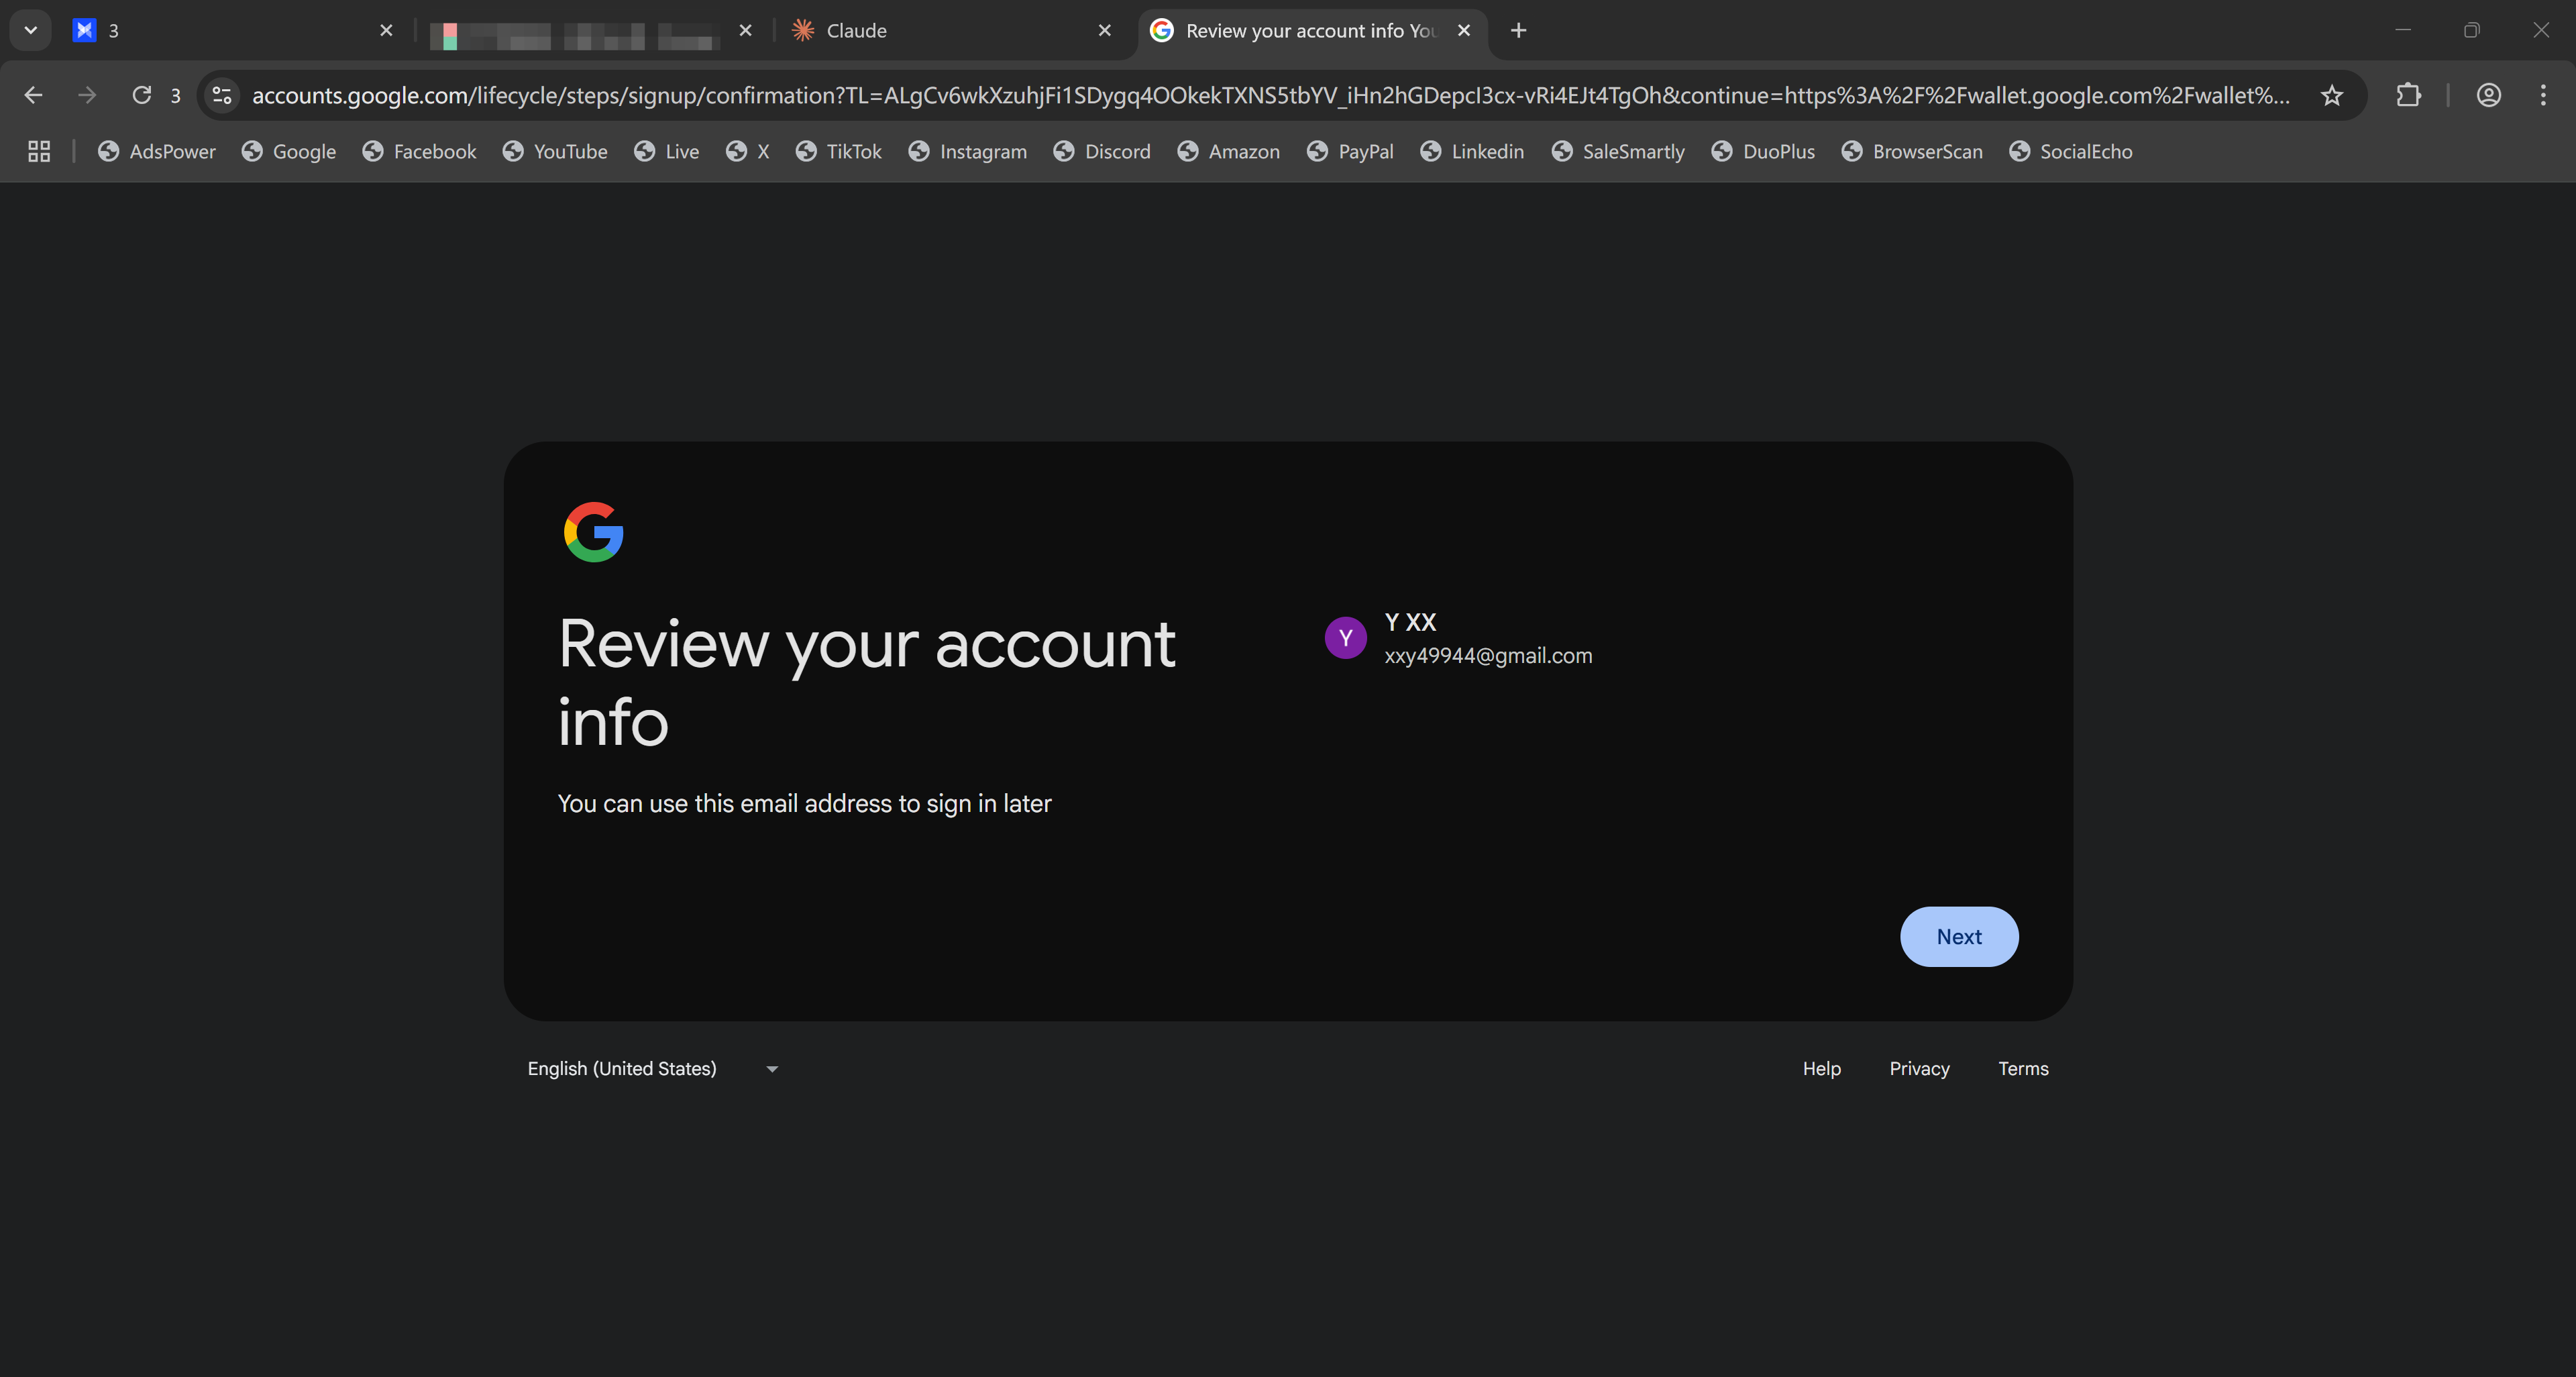This screenshot has width=2576, height=1377.
Task: Restore down the browser window
Action: [2472, 30]
